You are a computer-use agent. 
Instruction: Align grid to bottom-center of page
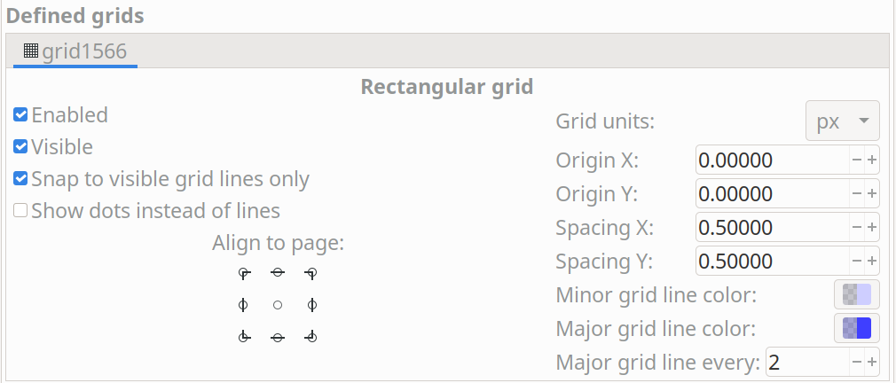278,337
